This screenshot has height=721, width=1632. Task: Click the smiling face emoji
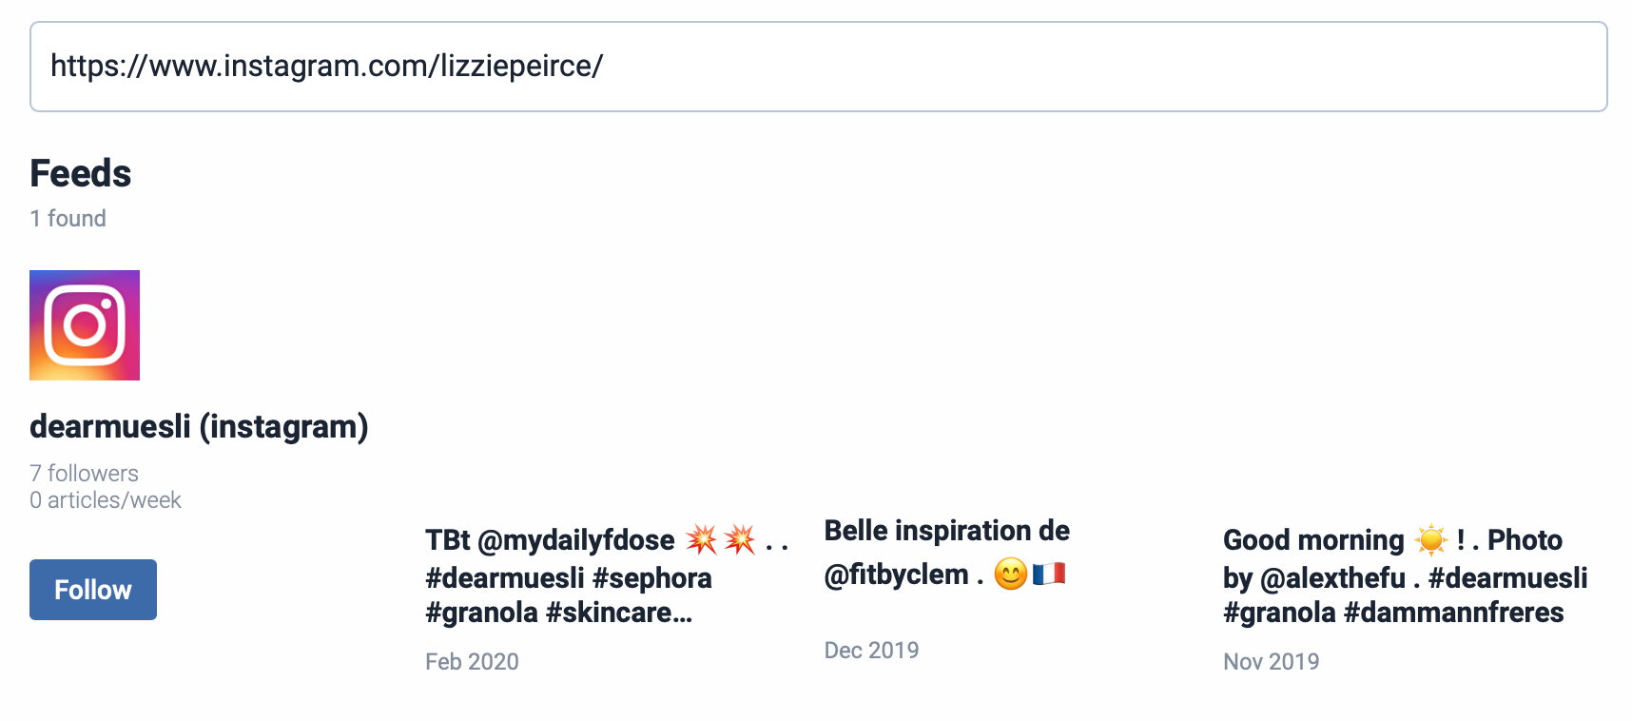(1010, 574)
